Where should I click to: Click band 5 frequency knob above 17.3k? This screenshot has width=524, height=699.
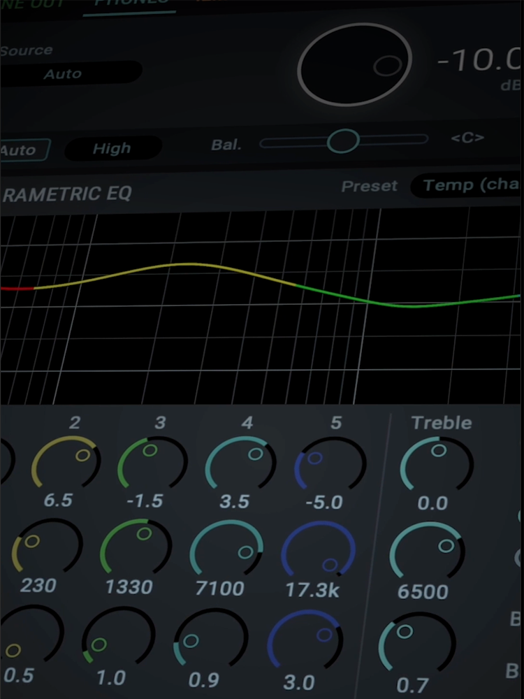318,549
